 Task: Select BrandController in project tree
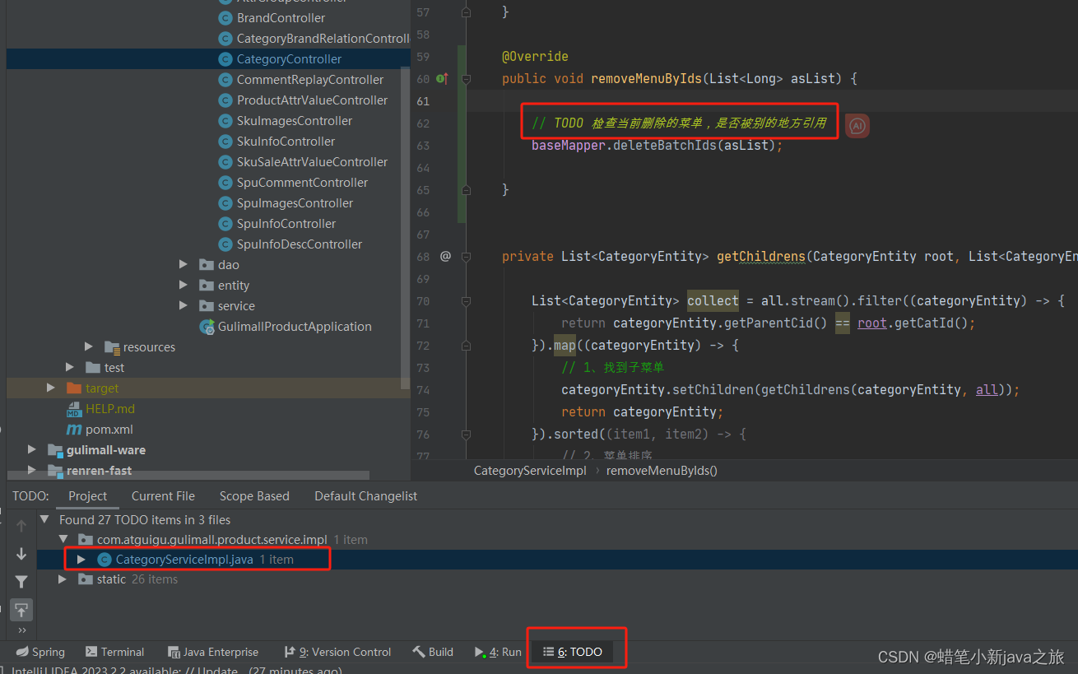281,17
